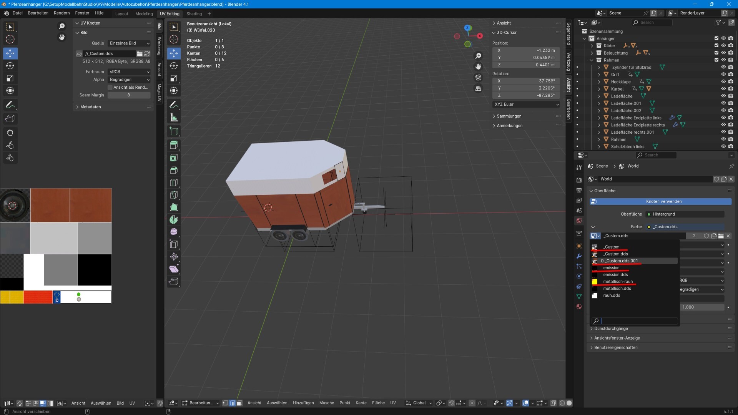Enable the 'Ansicht als Rend...' checkbox
This screenshot has width=738, height=415.
pos(110,87)
